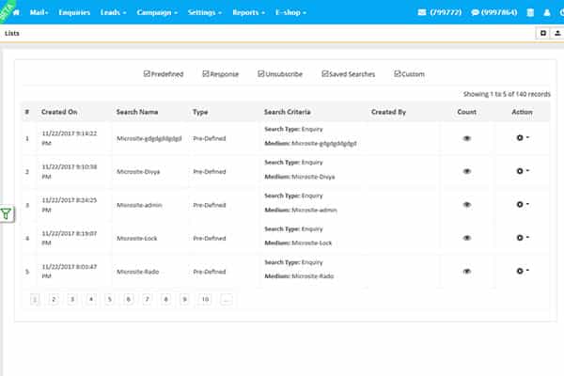Click the user profile icon in navbar

(x=546, y=13)
